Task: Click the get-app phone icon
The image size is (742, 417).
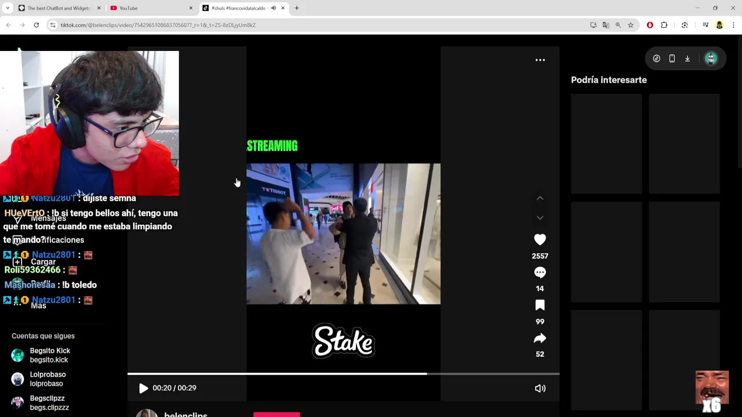Action: tap(672, 58)
